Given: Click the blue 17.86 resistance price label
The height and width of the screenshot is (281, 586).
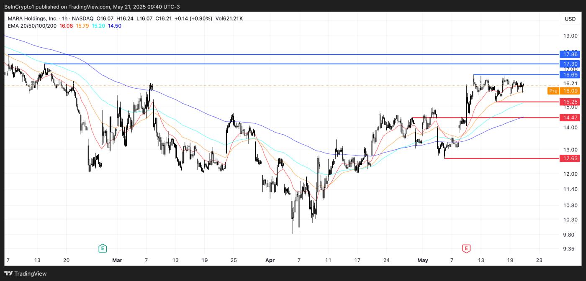Looking at the screenshot, I should (571, 54).
